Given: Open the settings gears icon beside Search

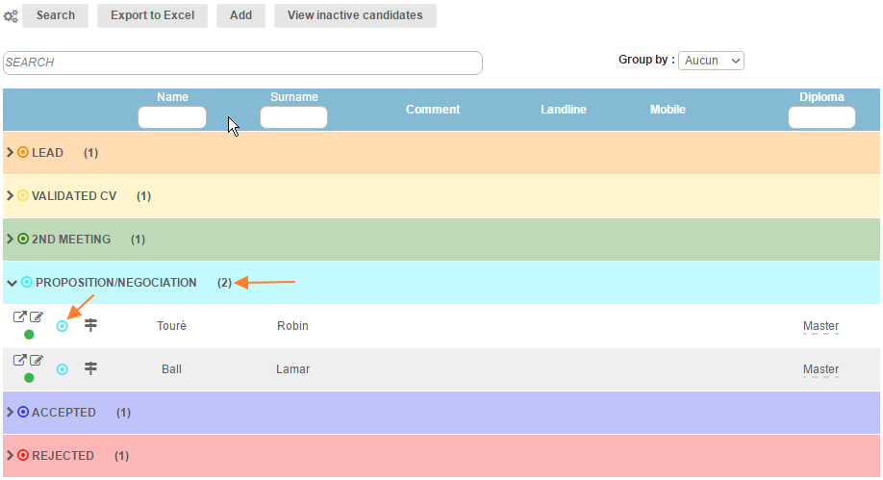Looking at the screenshot, I should (x=11, y=16).
